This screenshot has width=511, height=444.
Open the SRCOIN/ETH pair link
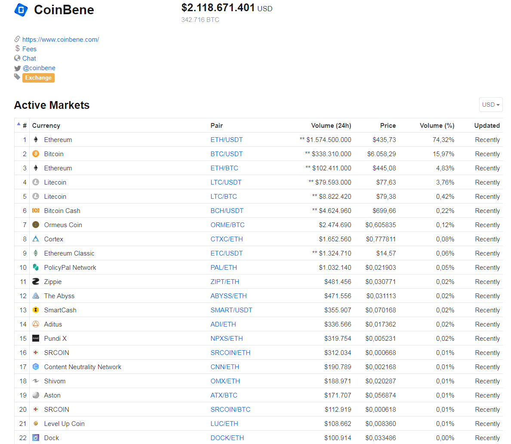(x=231, y=352)
